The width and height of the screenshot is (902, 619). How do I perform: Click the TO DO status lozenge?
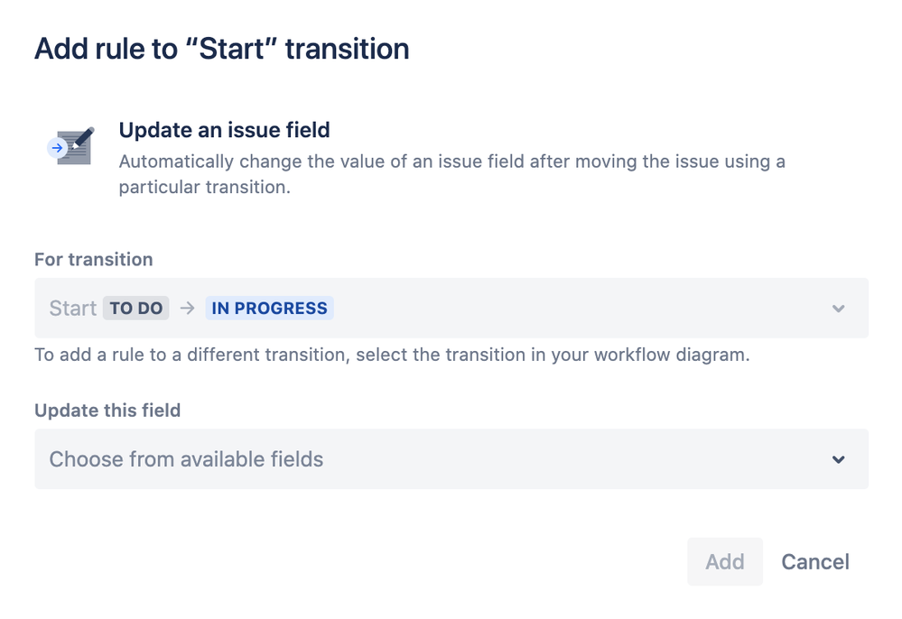135,308
